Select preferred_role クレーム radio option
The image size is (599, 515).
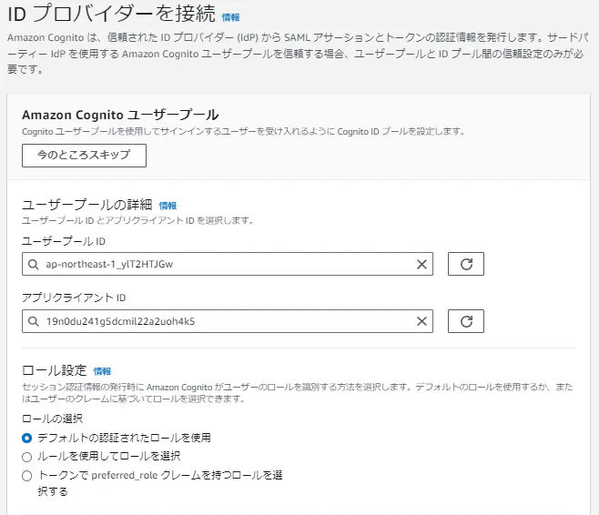pyautogui.click(x=26, y=476)
